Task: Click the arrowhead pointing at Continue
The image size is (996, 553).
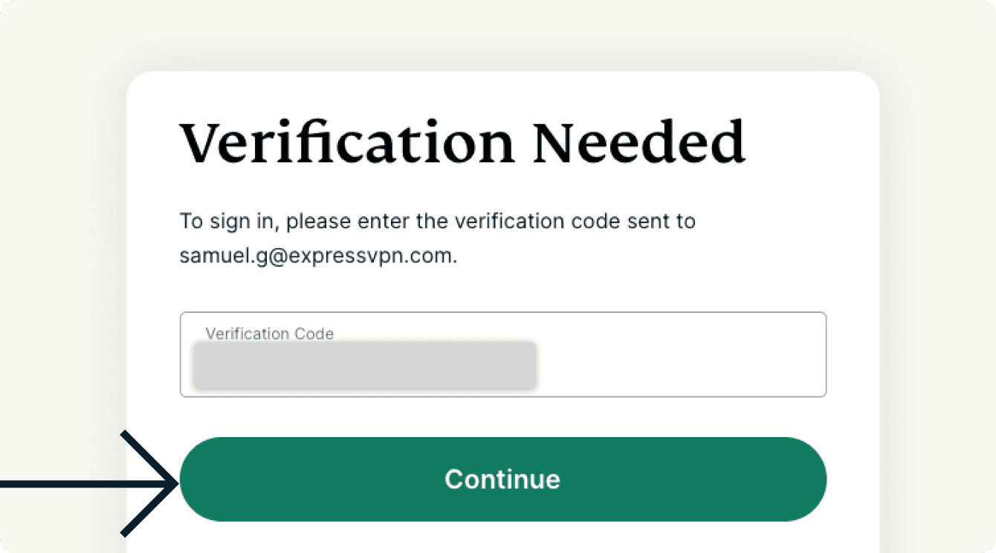Action: coord(160,484)
